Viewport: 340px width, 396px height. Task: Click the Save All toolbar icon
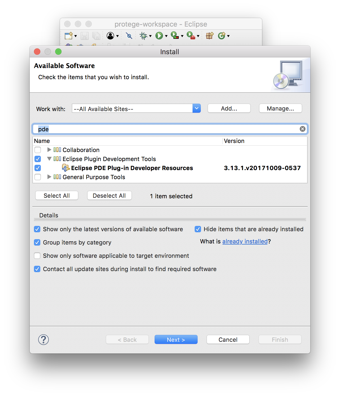(95, 36)
